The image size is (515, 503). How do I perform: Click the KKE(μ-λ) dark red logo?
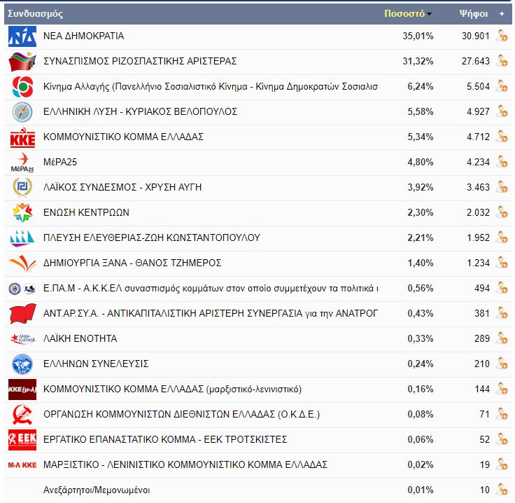coord(22,390)
